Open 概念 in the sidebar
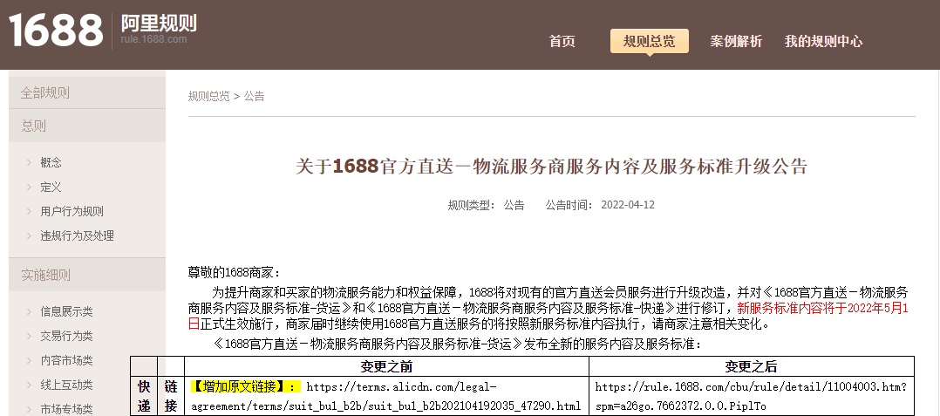The image size is (940, 416). point(51,162)
